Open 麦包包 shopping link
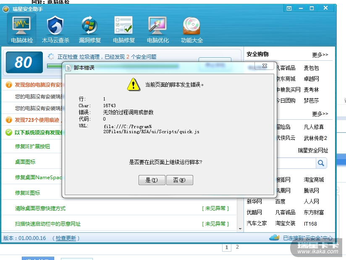This screenshot has height=260, width=346. point(311,68)
